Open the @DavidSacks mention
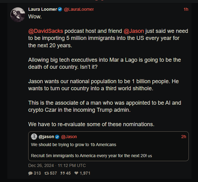The height and width of the screenshot is (182, 198). pos(46,31)
